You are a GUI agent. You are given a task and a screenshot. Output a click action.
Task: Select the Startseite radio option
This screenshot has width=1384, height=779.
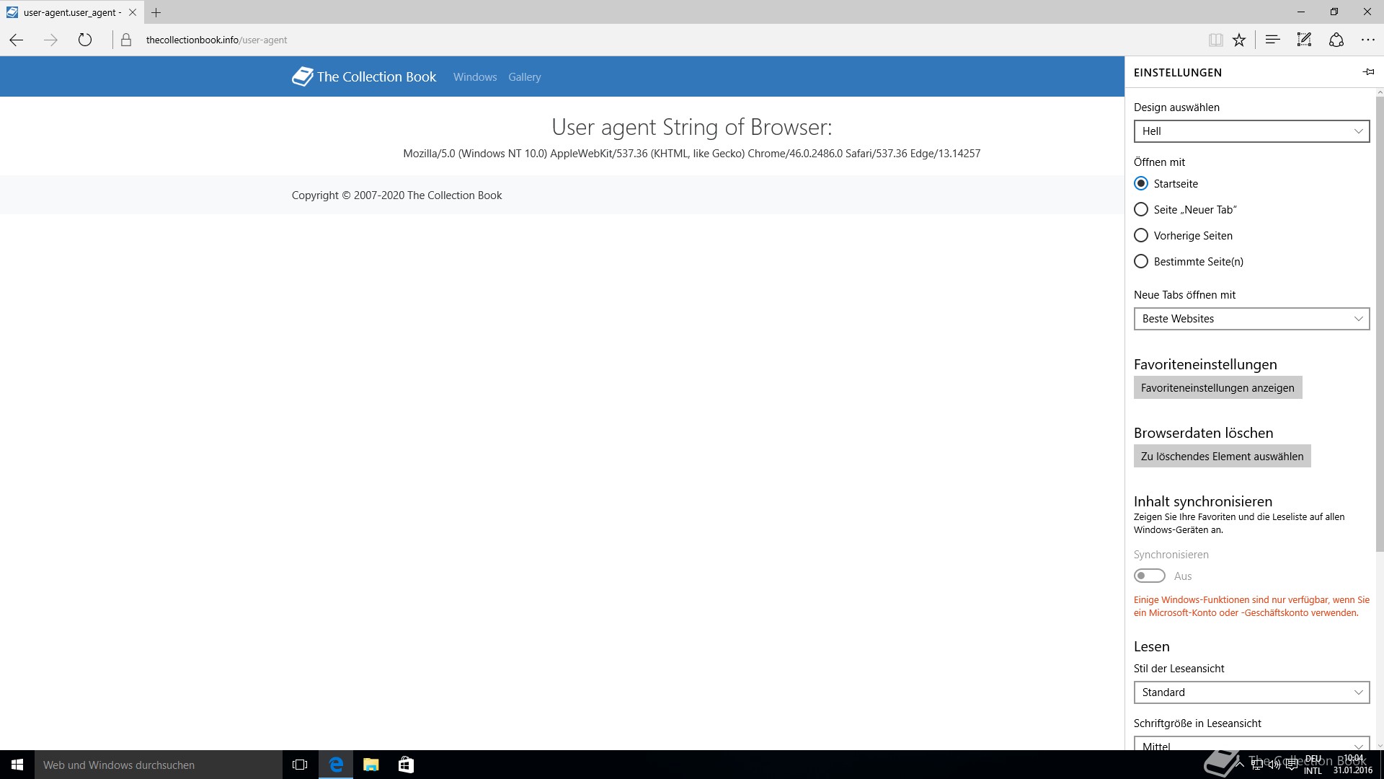[1141, 183]
